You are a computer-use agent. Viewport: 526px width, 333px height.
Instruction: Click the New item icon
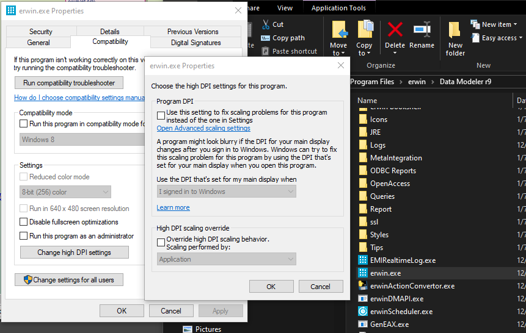point(475,24)
